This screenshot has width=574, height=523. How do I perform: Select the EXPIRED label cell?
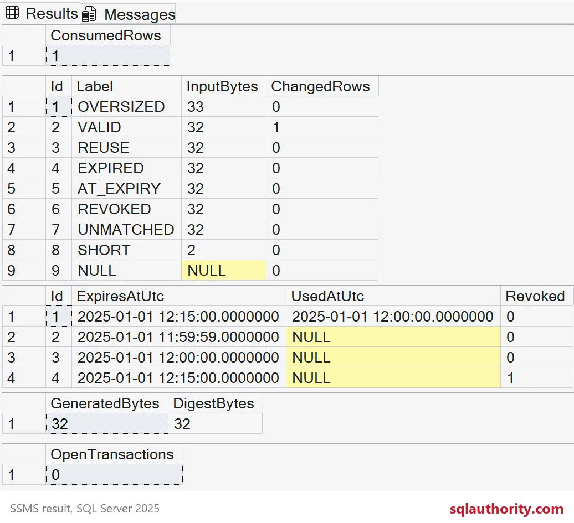tap(126, 168)
